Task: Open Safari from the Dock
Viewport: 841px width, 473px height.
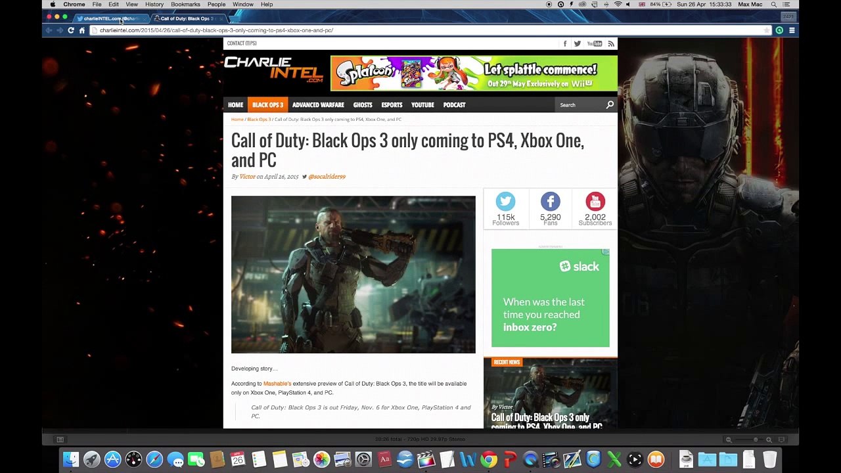Action: point(154,459)
